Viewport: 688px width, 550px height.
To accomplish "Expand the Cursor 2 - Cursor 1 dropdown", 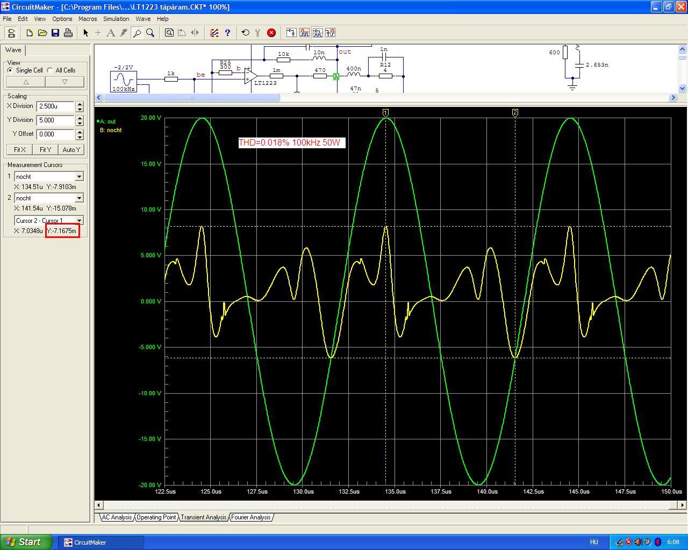I will click(79, 221).
